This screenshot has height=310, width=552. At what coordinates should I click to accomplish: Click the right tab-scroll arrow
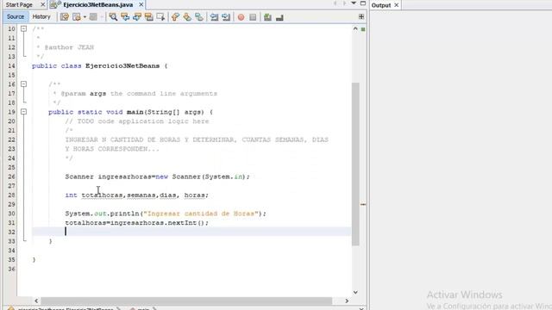pos(344,3)
